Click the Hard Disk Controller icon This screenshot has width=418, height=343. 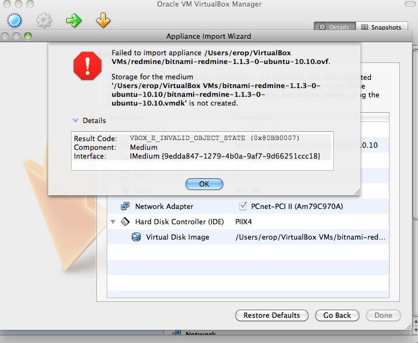pyautogui.click(x=125, y=222)
